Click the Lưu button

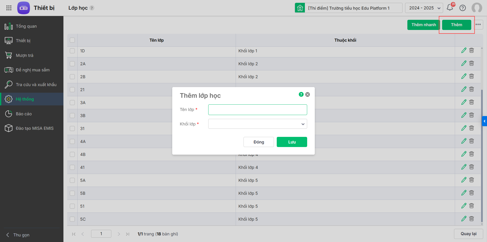(x=292, y=142)
